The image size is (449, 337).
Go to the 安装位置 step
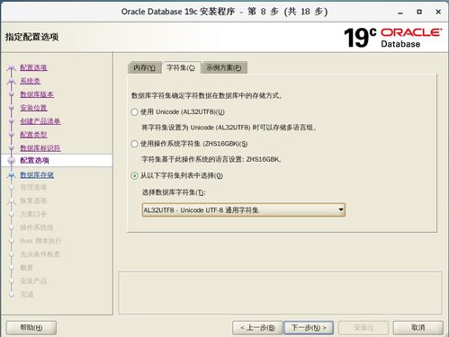pyautogui.click(x=33, y=108)
